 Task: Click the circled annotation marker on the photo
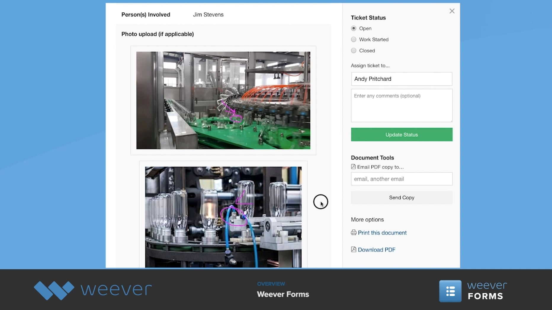pyautogui.click(x=321, y=202)
